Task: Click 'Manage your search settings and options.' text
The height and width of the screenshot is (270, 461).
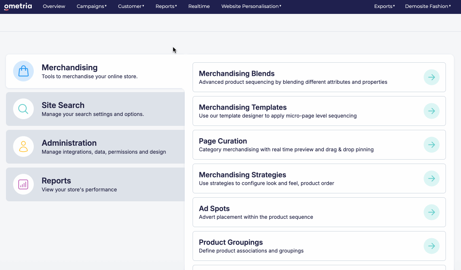Action: coord(93,114)
